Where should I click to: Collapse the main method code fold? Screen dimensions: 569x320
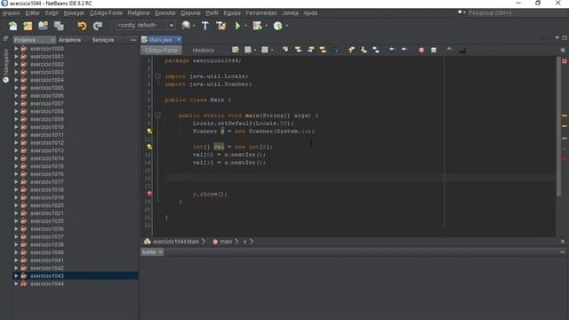point(158,116)
